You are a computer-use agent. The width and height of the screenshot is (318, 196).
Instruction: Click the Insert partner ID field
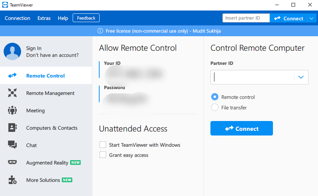[246, 18]
